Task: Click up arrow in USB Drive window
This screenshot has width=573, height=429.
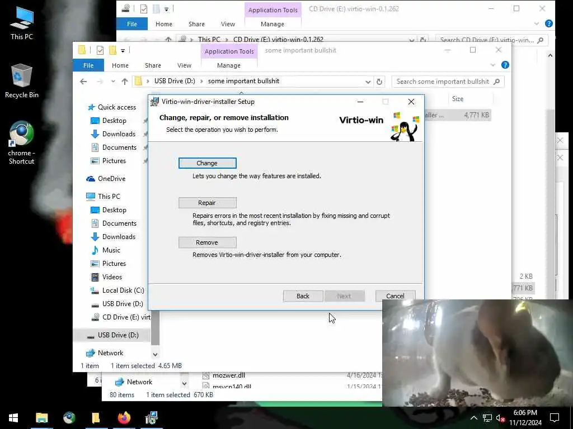Action: pos(125,82)
